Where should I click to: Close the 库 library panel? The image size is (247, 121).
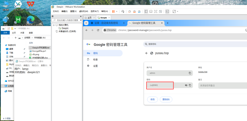81,16
